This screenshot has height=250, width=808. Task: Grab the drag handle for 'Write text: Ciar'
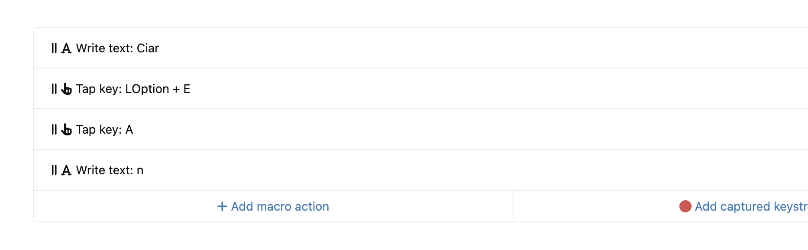pos(54,48)
